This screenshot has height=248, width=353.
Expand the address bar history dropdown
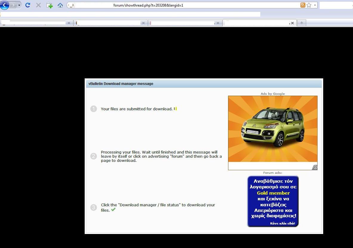pos(315,5)
